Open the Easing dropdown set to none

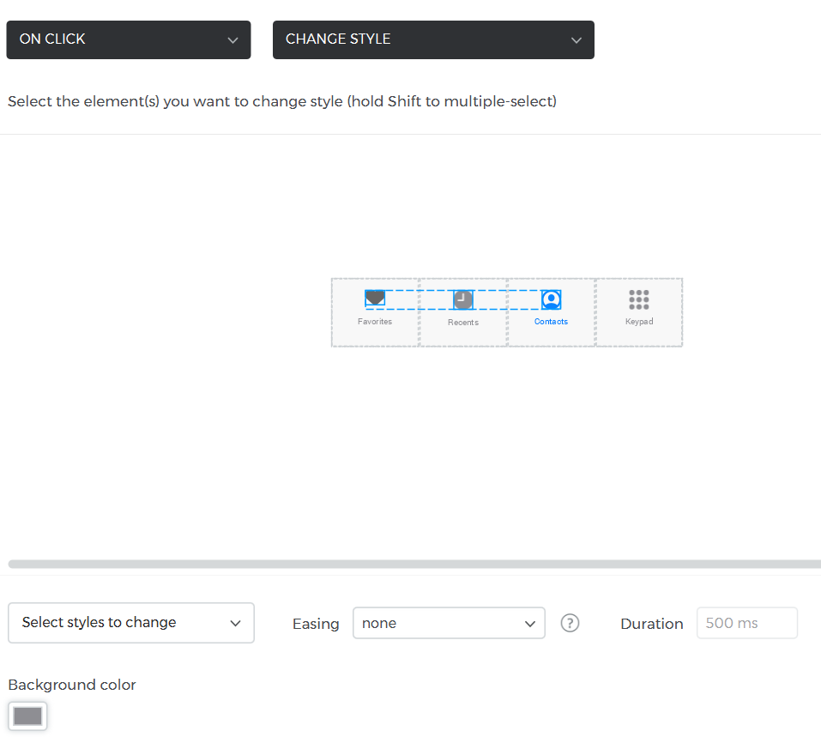(x=448, y=623)
